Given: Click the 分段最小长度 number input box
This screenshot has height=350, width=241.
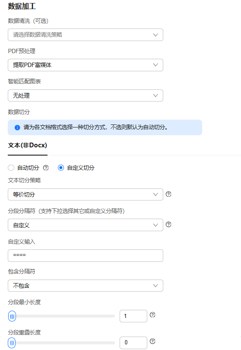Looking at the screenshot, I should point(133,316).
